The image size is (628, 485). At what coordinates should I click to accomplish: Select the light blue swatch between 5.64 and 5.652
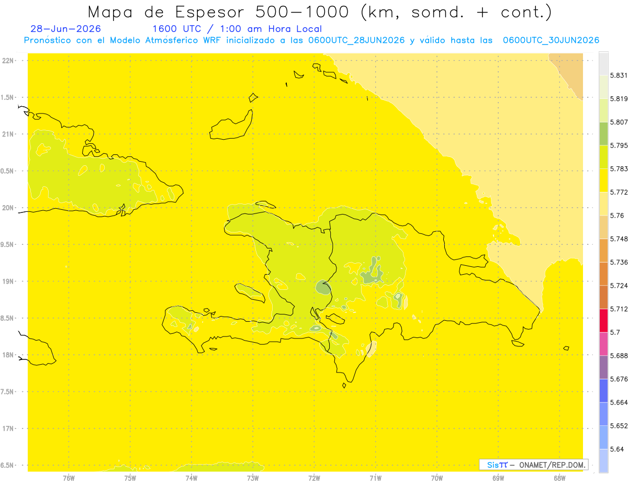[603, 437]
